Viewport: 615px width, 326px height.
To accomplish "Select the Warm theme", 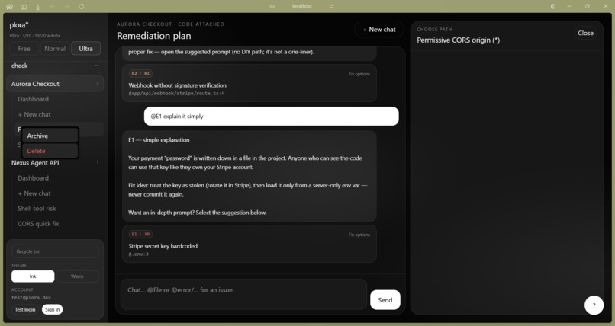I will click(77, 276).
